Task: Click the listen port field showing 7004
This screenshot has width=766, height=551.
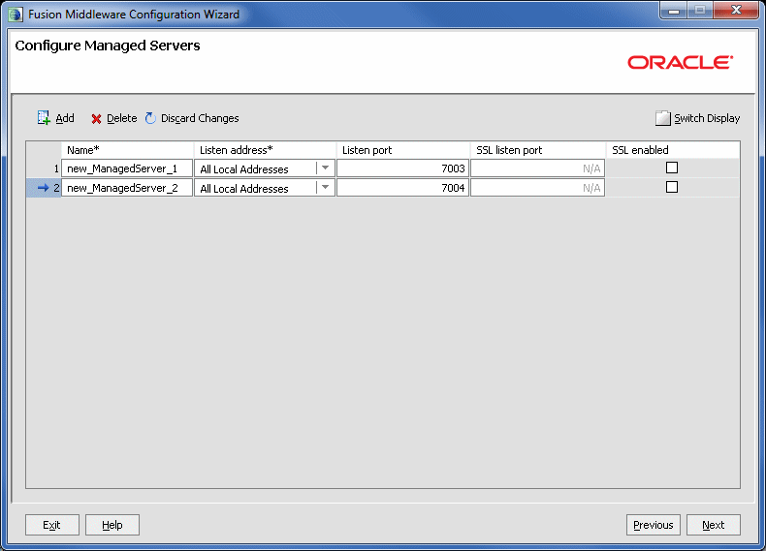Action: tap(402, 188)
